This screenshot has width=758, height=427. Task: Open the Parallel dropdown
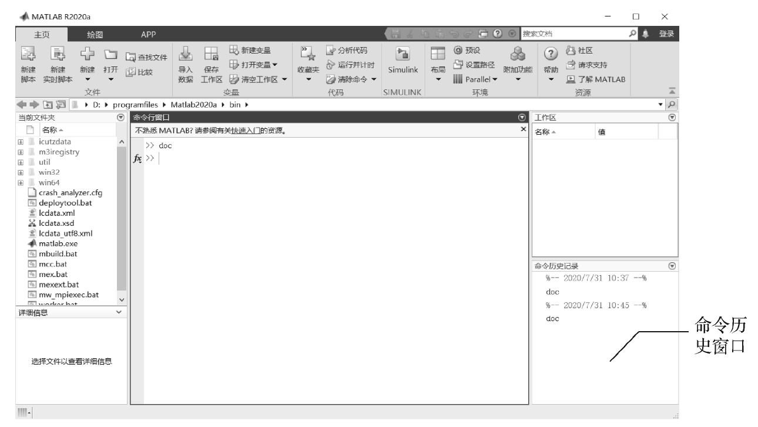tap(476, 80)
